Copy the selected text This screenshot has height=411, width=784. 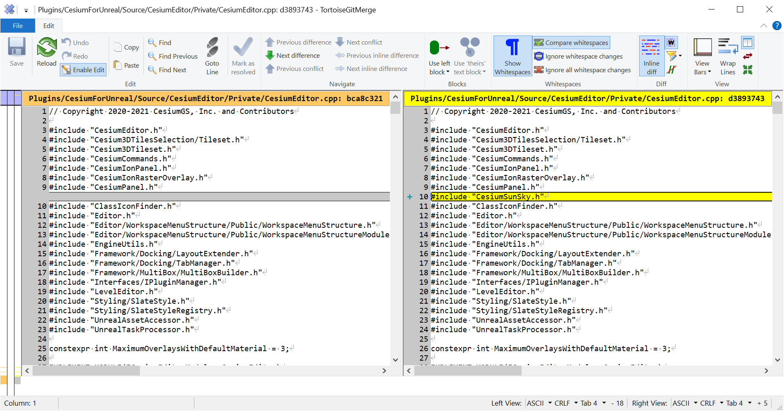(x=126, y=47)
